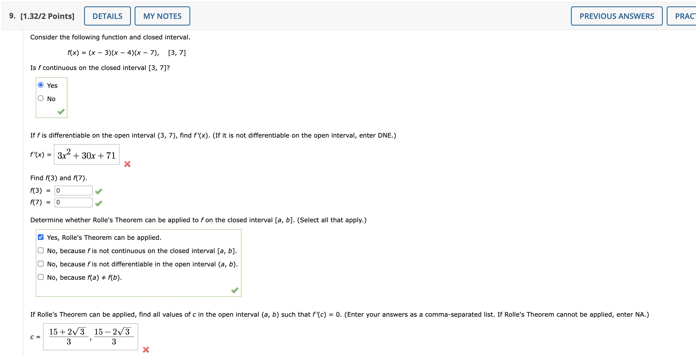This screenshot has height=355, width=696.
Task: Select the Yes radio button
Action: [40, 85]
